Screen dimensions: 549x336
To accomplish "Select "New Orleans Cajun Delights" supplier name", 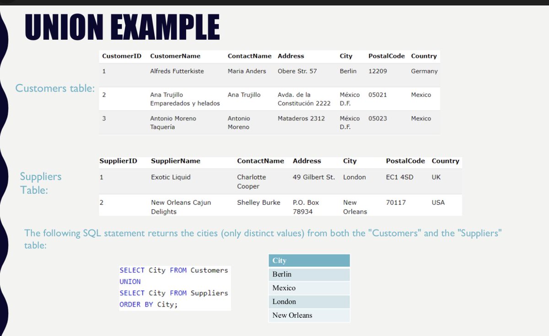I will click(x=181, y=207).
